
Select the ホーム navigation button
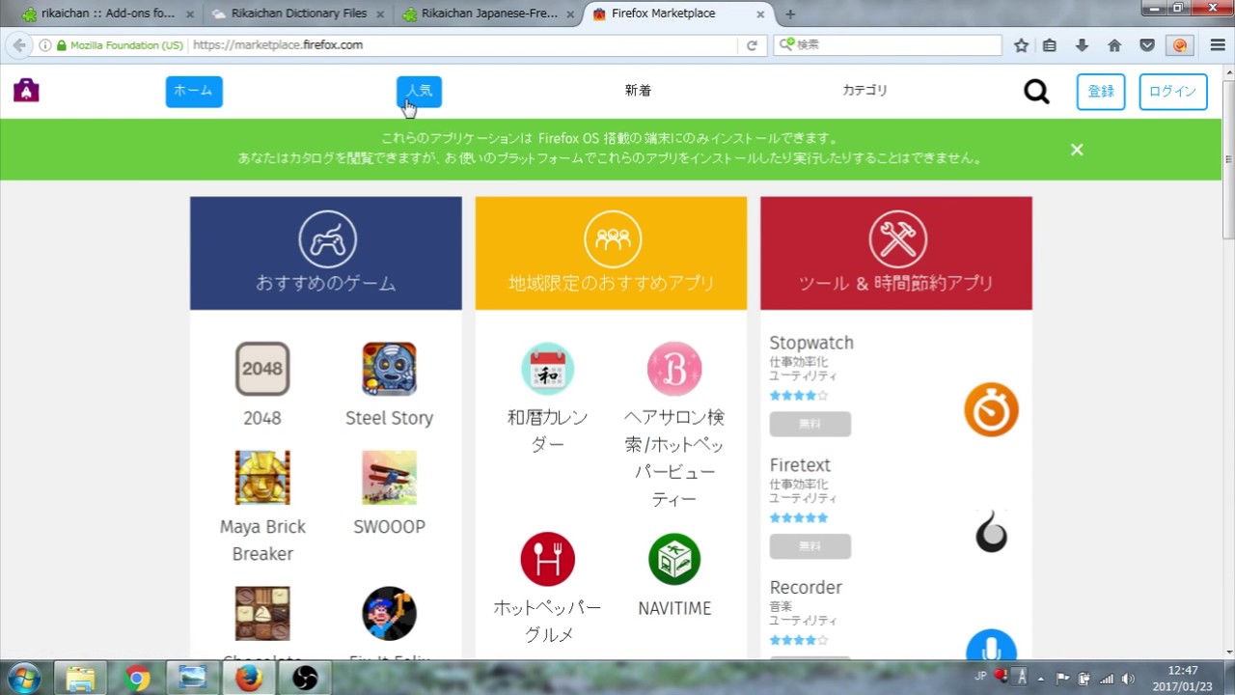click(x=194, y=91)
